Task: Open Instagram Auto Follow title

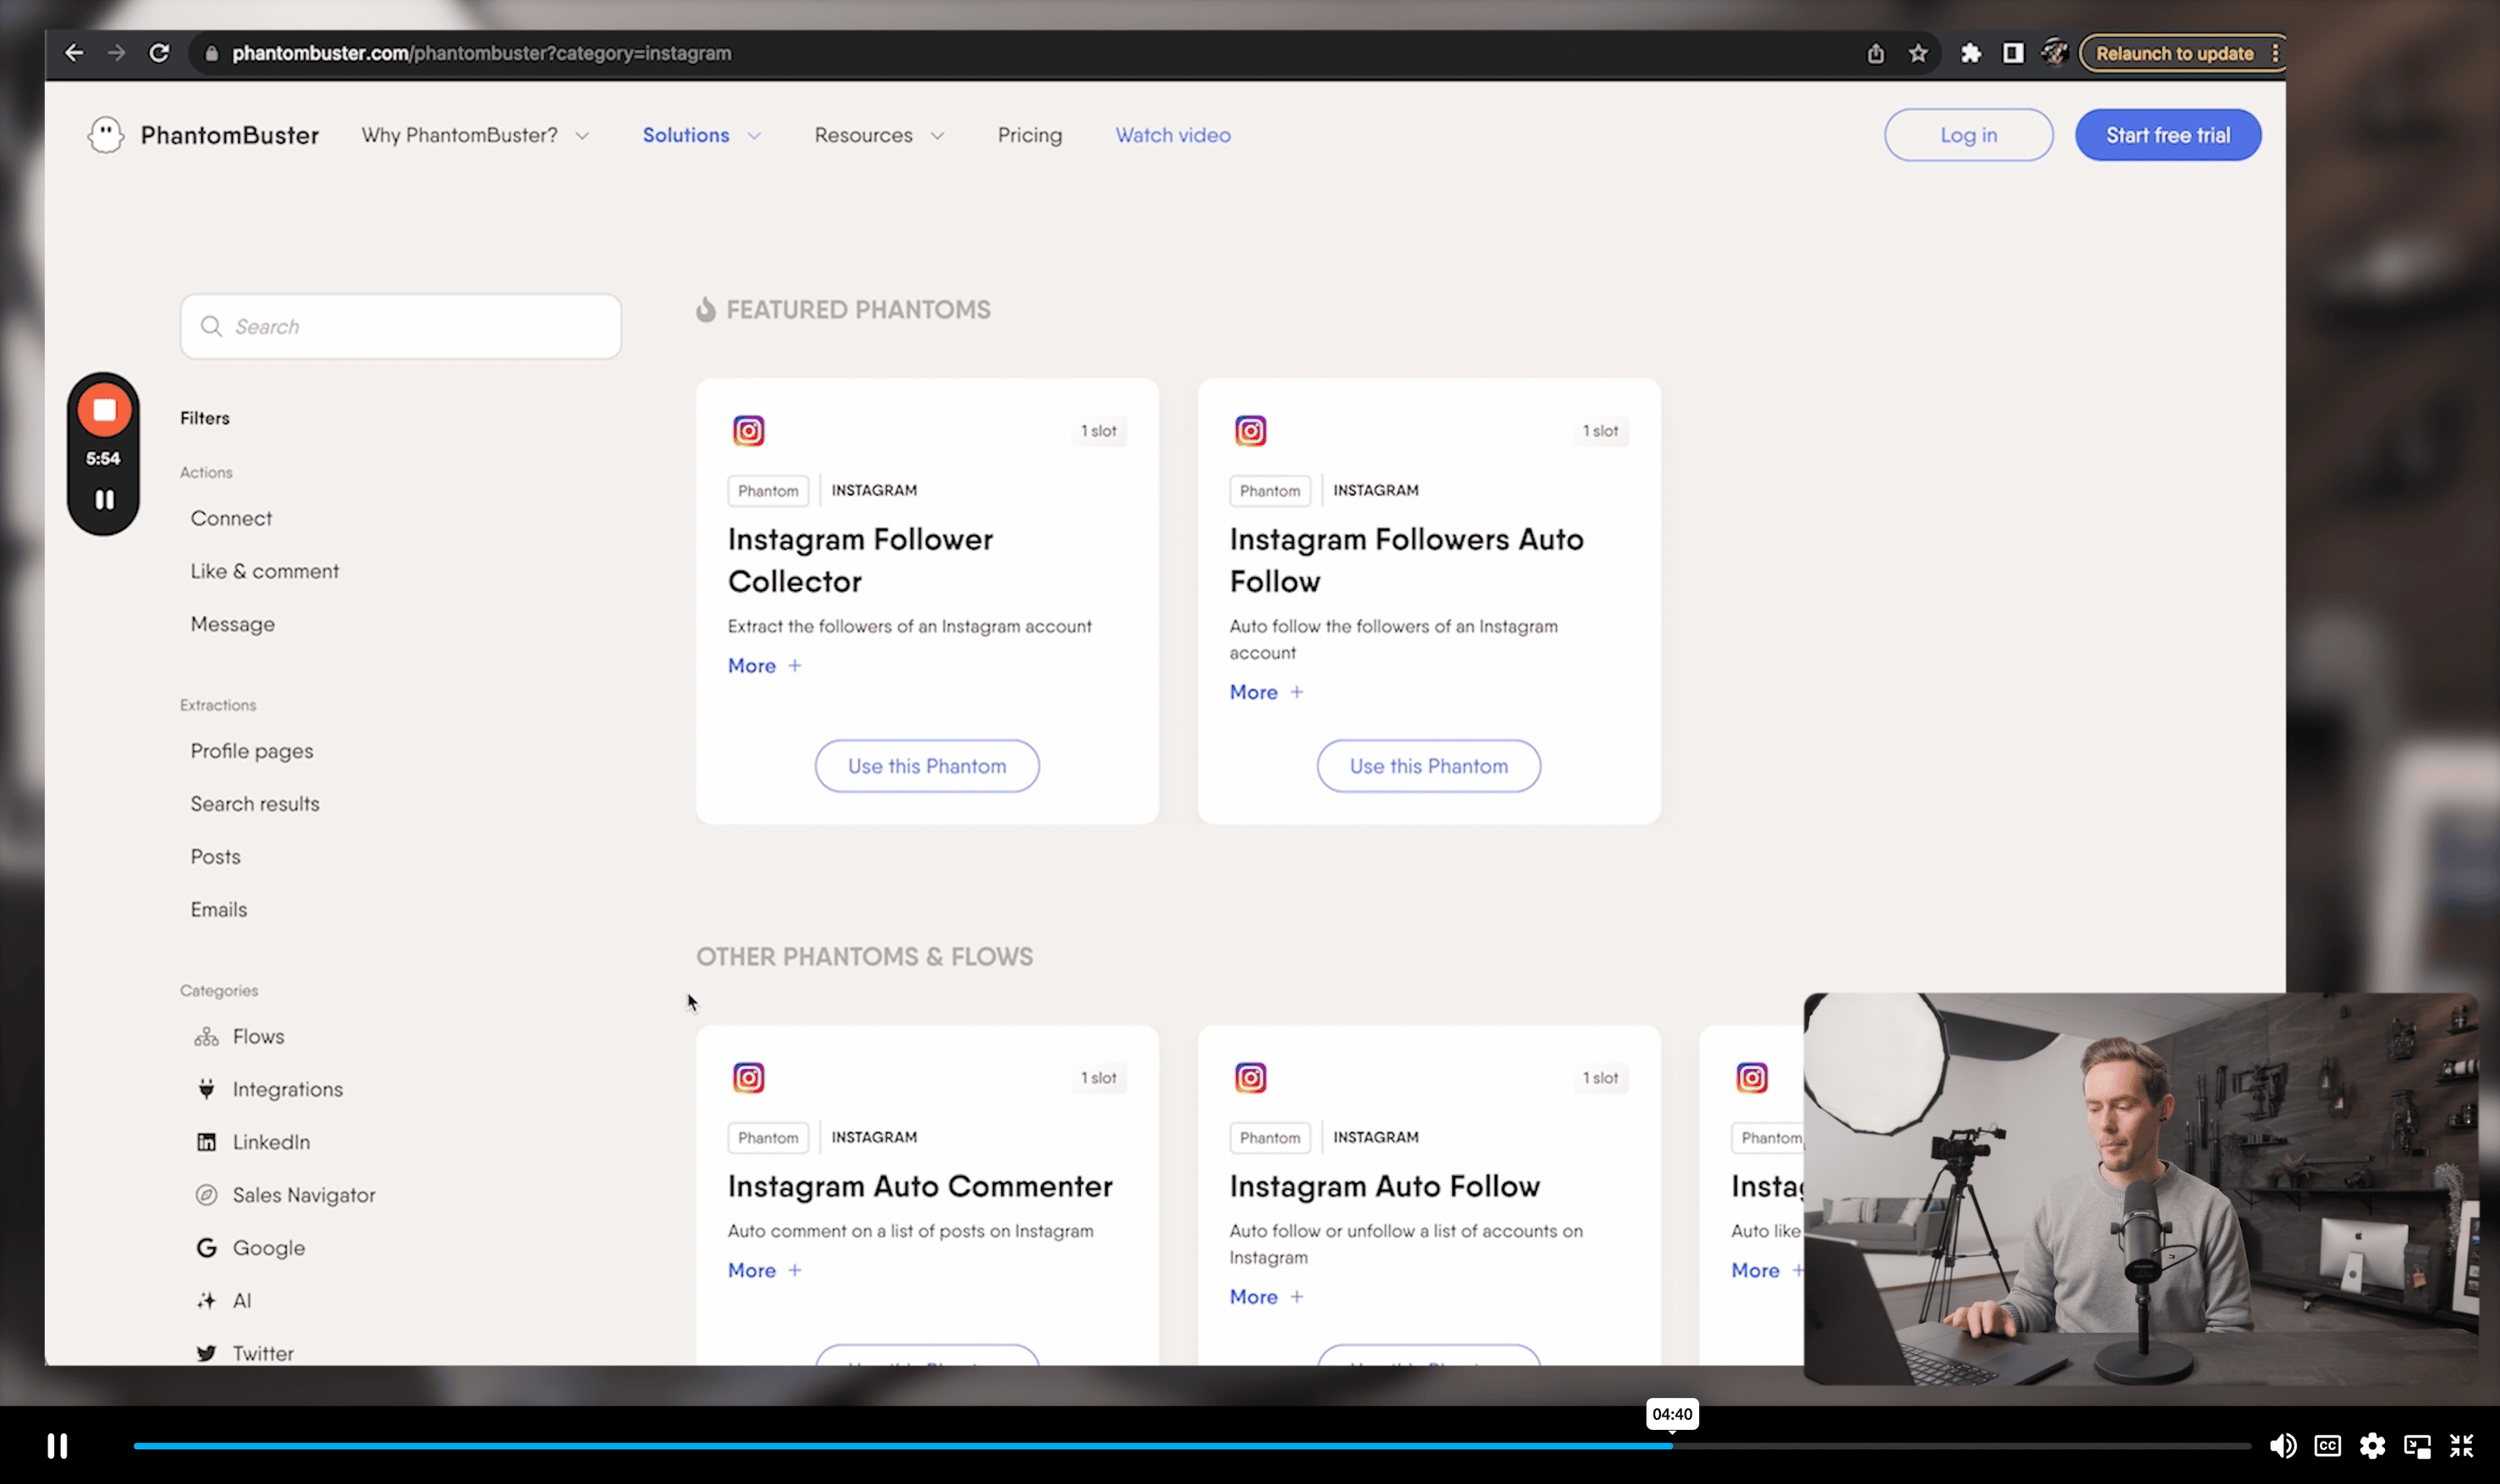Action: click(1384, 1186)
